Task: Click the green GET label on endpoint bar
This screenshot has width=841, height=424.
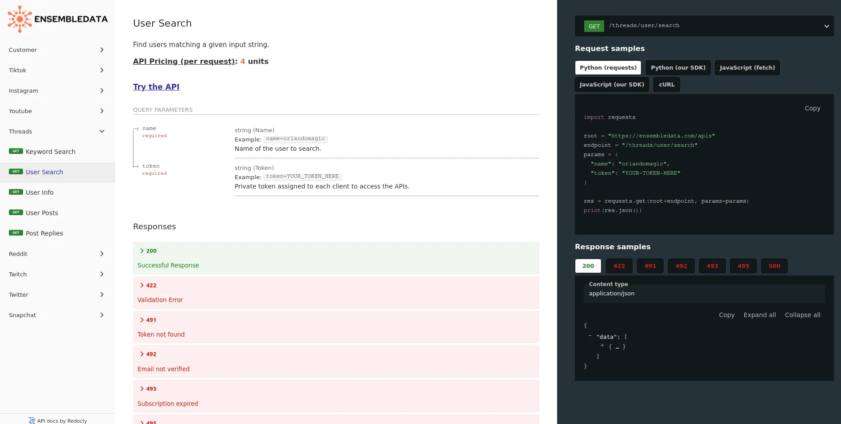Action: coord(594,26)
